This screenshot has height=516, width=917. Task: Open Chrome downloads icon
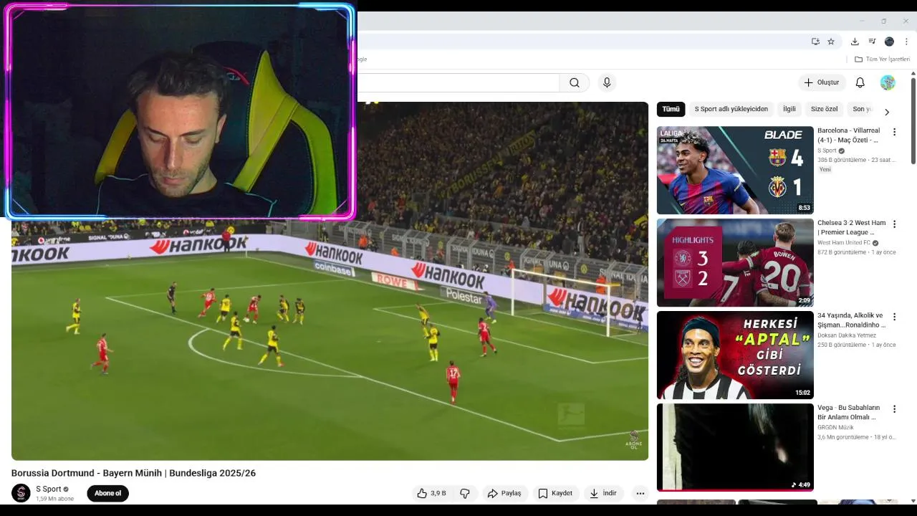(x=855, y=42)
